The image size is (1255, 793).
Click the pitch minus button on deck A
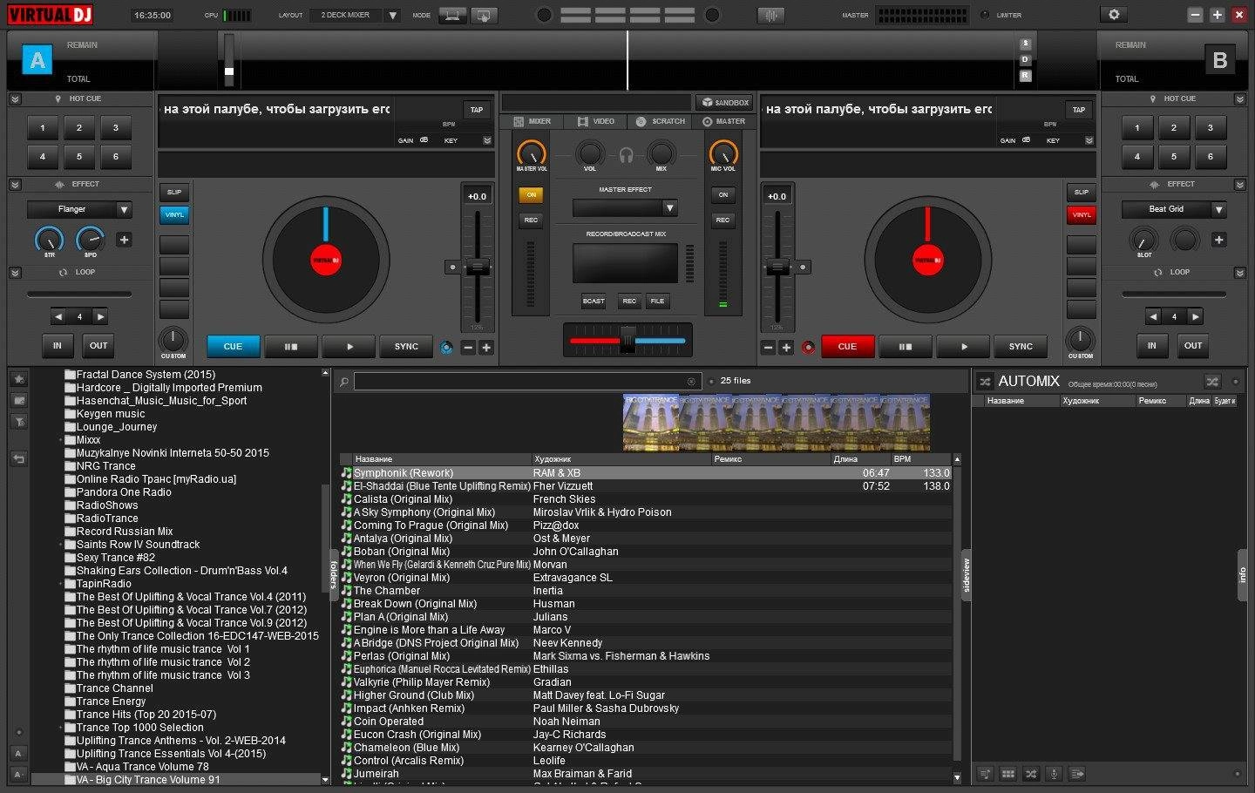[468, 347]
